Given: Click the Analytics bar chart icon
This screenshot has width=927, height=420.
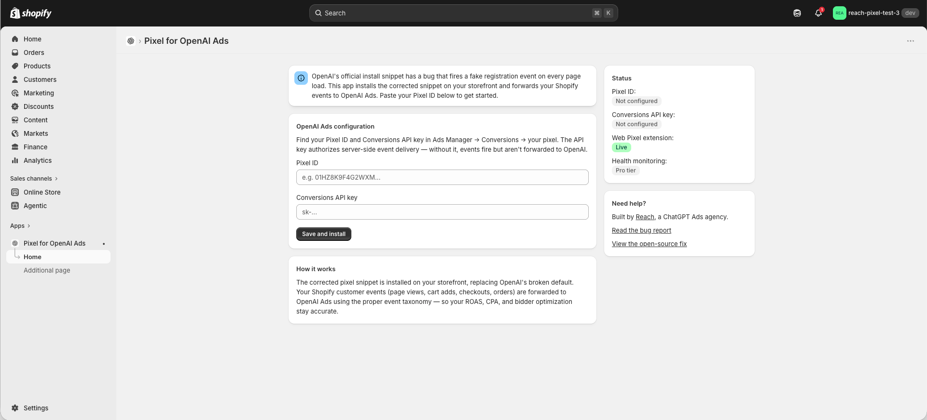Looking at the screenshot, I should tap(15, 160).
